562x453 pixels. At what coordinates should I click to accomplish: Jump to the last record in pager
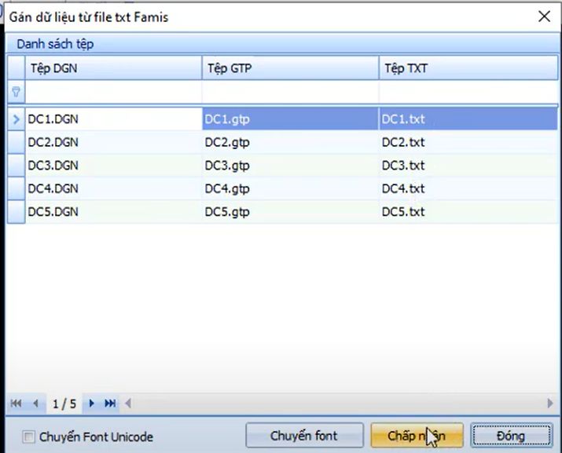111,404
